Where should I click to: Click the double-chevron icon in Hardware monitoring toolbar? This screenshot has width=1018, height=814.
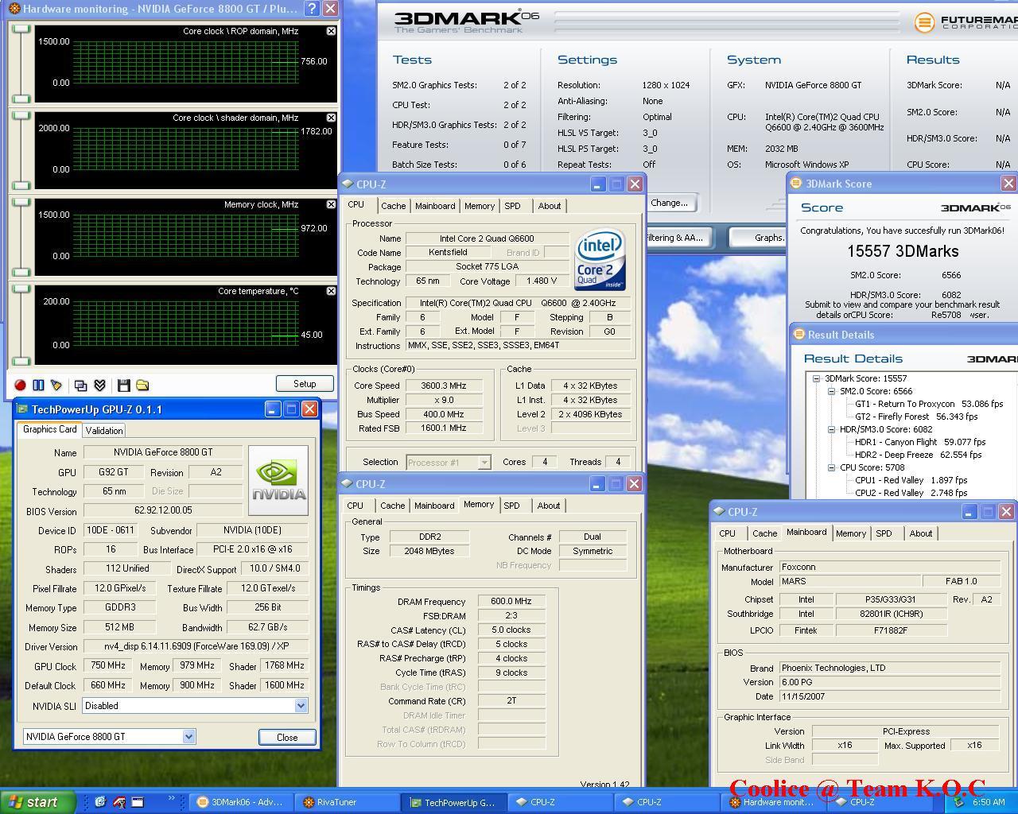click(x=99, y=385)
